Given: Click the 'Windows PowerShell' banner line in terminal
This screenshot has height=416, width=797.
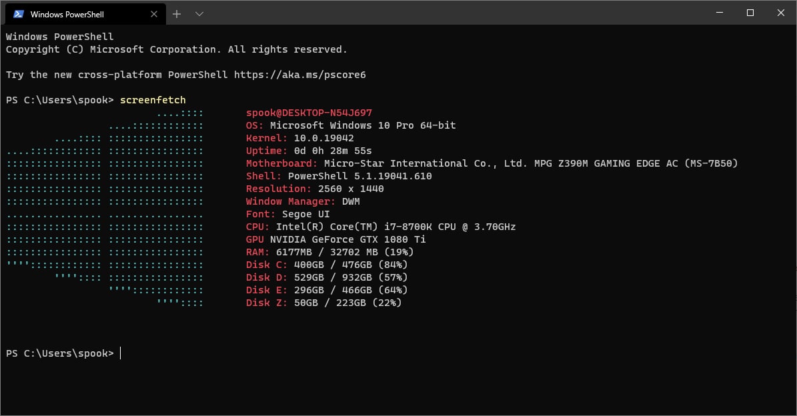Looking at the screenshot, I should [60, 37].
